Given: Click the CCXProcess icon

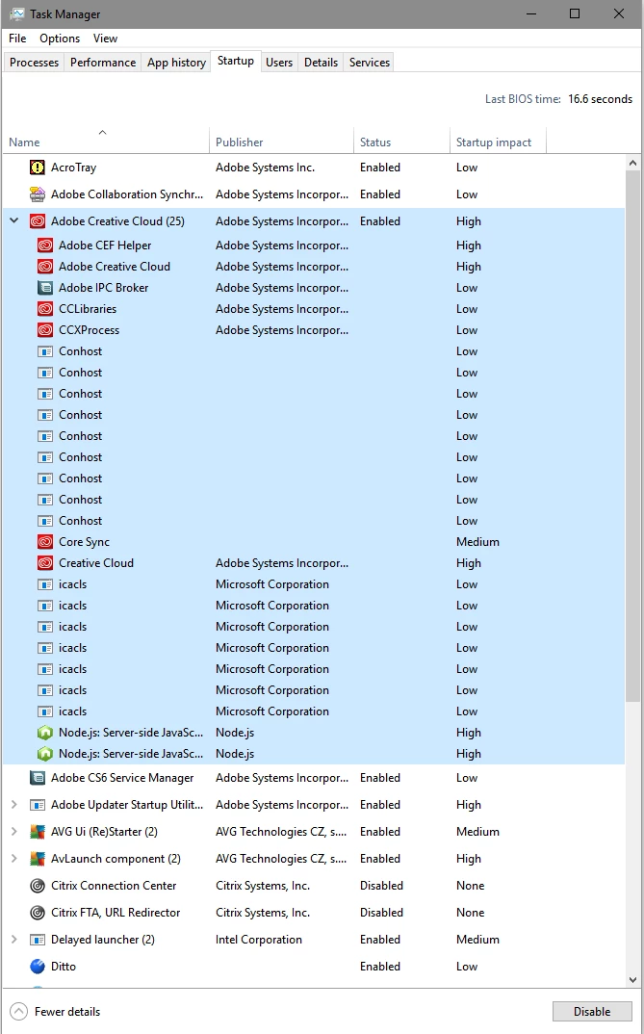Looking at the screenshot, I should pyautogui.click(x=45, y=329).
